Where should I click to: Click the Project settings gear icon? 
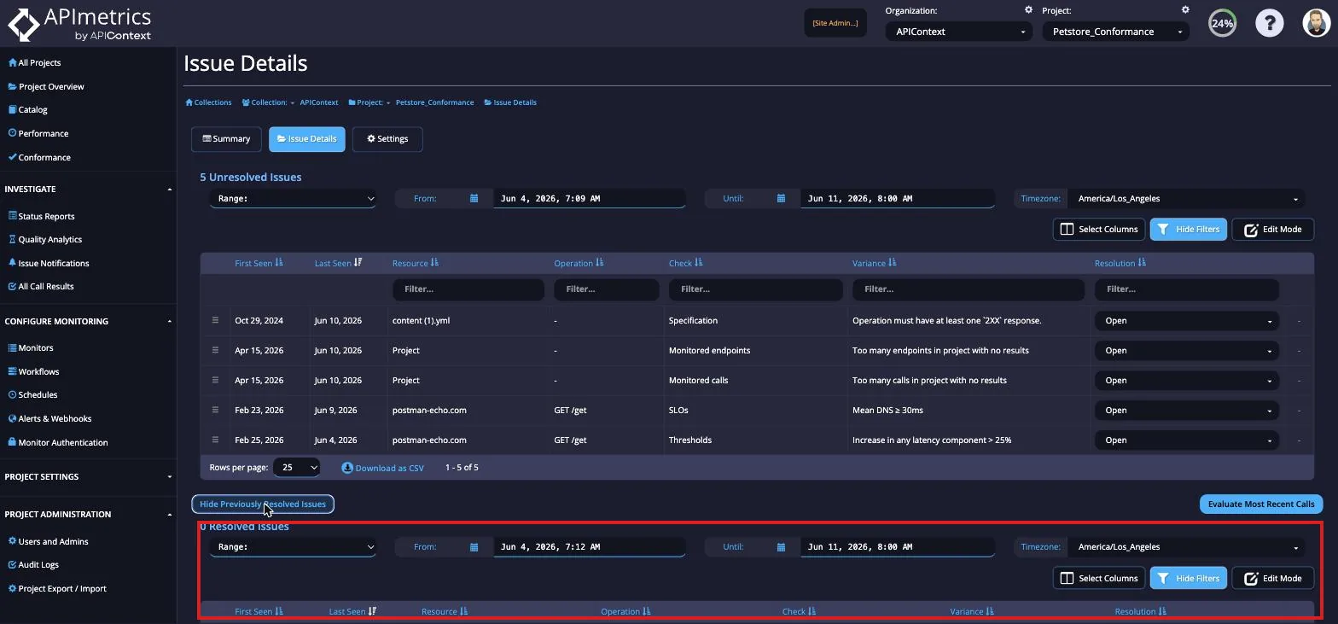pos(1185,10)
